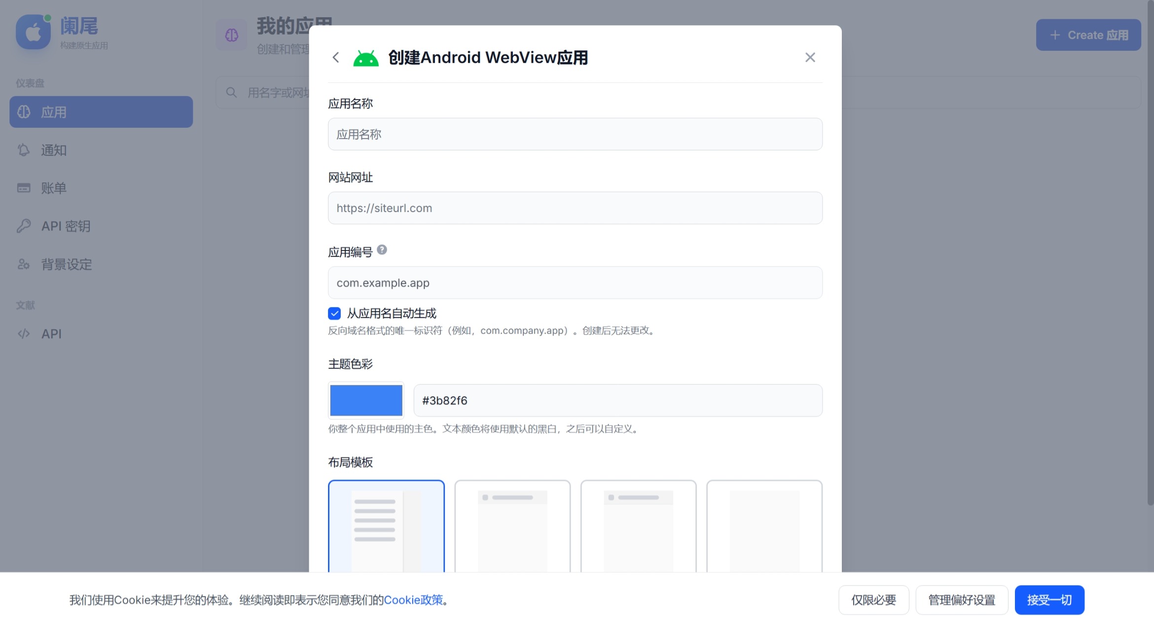
Task: Click the search magnifier icon
Action: point(231,92)
